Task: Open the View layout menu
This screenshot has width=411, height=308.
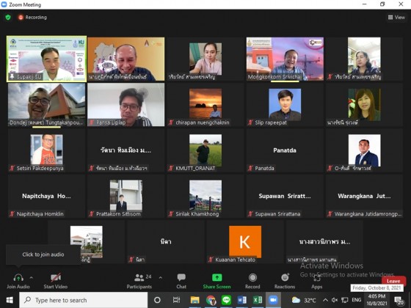Action: (x=396, y=18)
